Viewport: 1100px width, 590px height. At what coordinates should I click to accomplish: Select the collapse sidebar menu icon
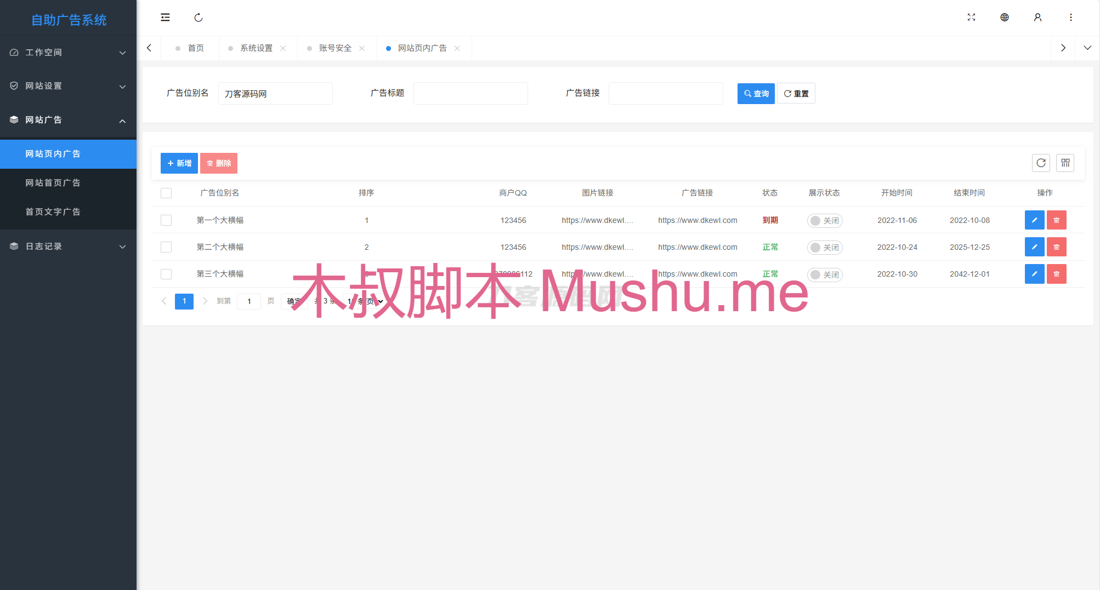165,17
